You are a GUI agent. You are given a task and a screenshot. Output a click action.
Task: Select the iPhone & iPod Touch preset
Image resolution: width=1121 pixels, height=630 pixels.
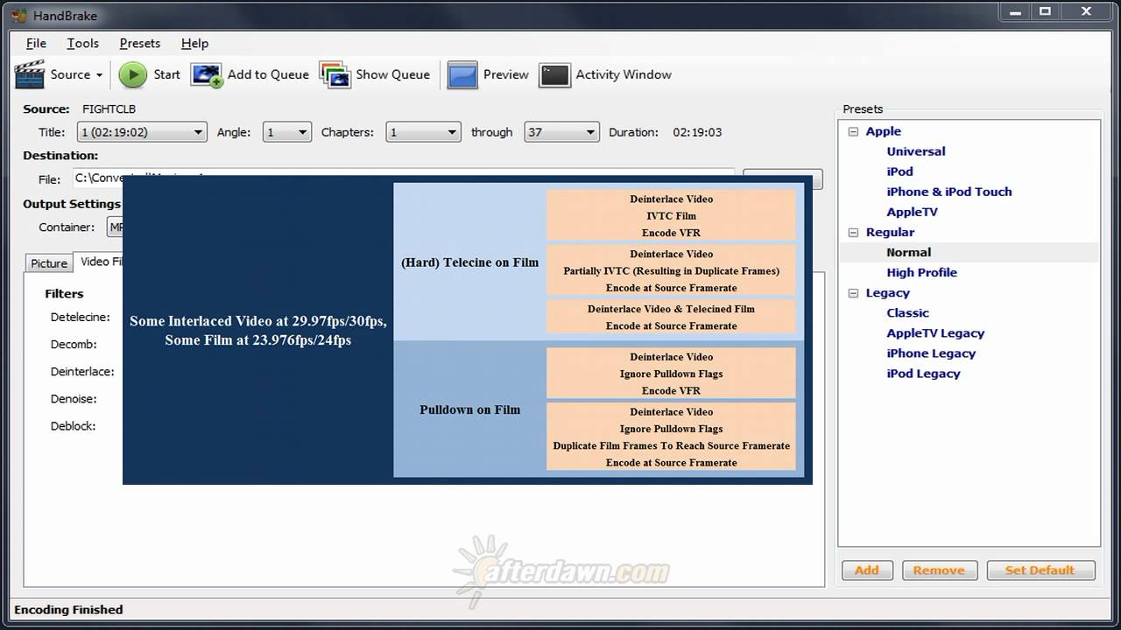tap(949, 192)
